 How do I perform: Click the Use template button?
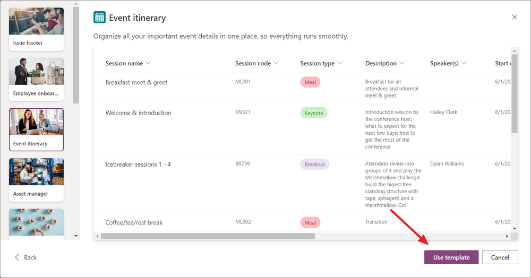pyautogui.click(x=451, y=257)
